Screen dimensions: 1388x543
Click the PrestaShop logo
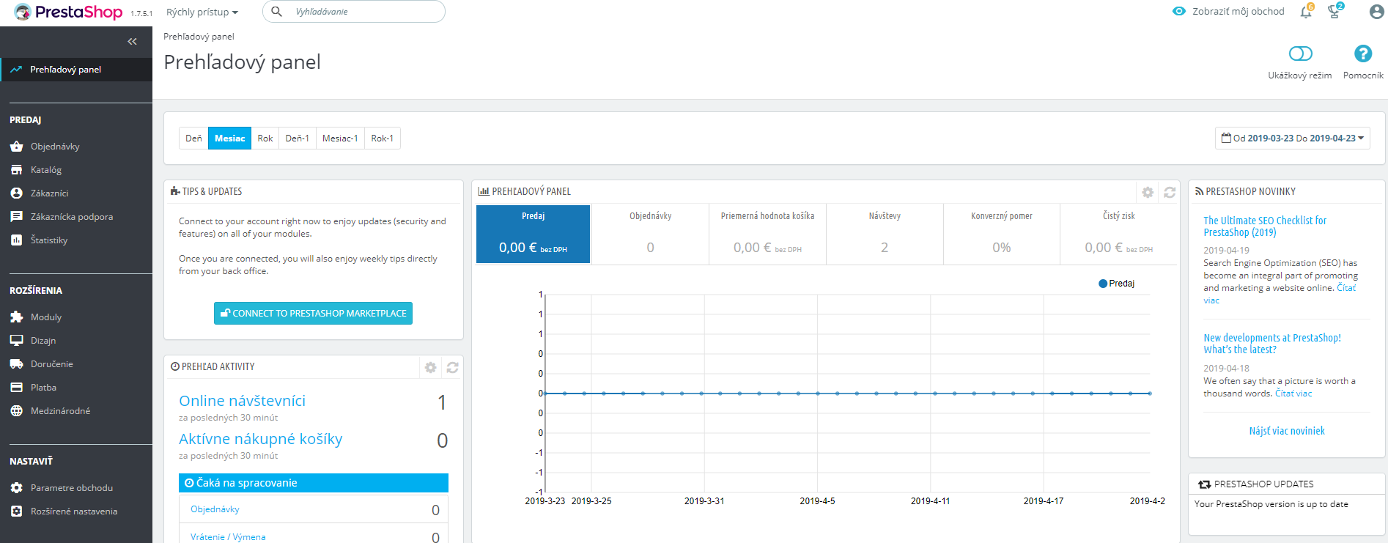click(x=68, y=12)
